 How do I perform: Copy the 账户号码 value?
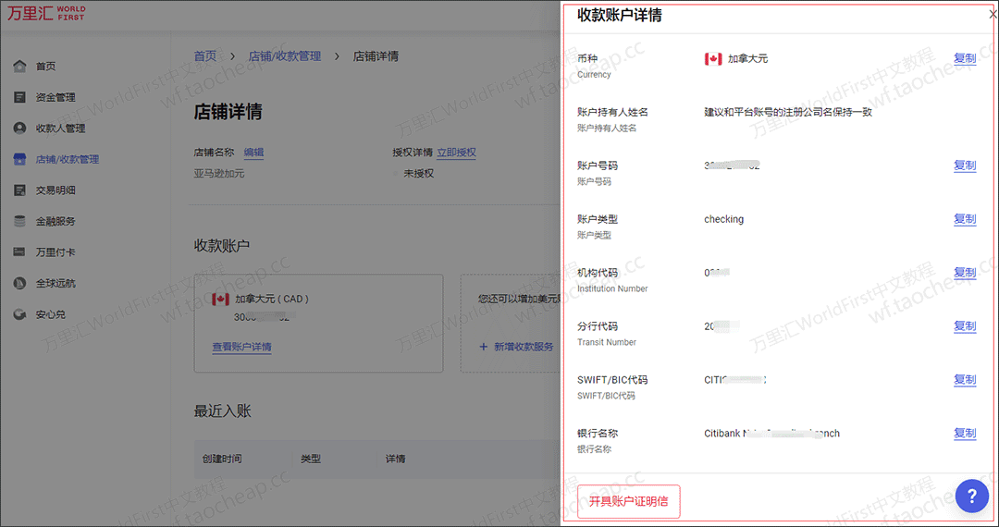tap(965, 165)
